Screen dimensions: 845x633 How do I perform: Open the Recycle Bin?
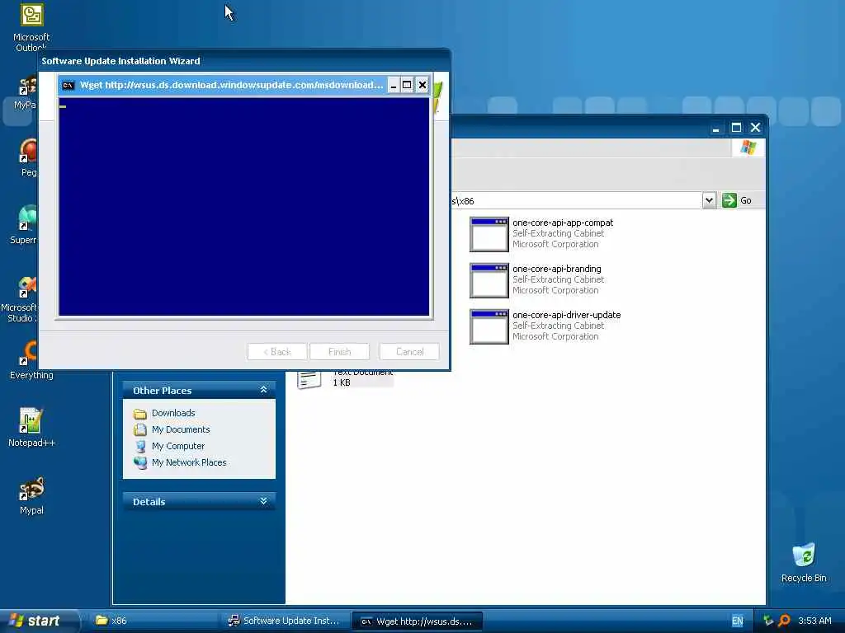tap(803, 556)
